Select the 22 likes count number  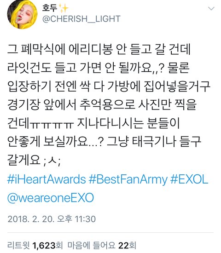pos(124,246)
